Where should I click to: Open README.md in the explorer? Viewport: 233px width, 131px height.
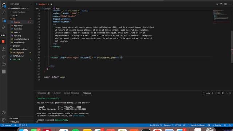pyautogui.click(x=18, y=56)
